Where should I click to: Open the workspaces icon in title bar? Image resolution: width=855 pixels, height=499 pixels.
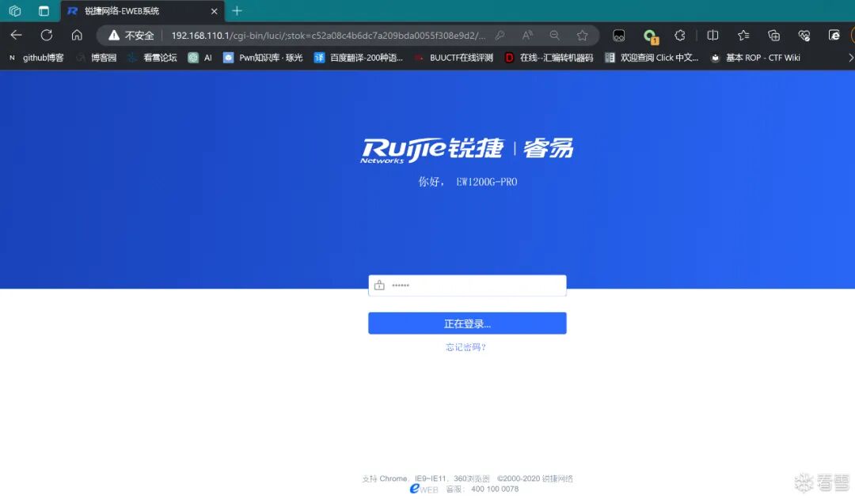point(15,11)
